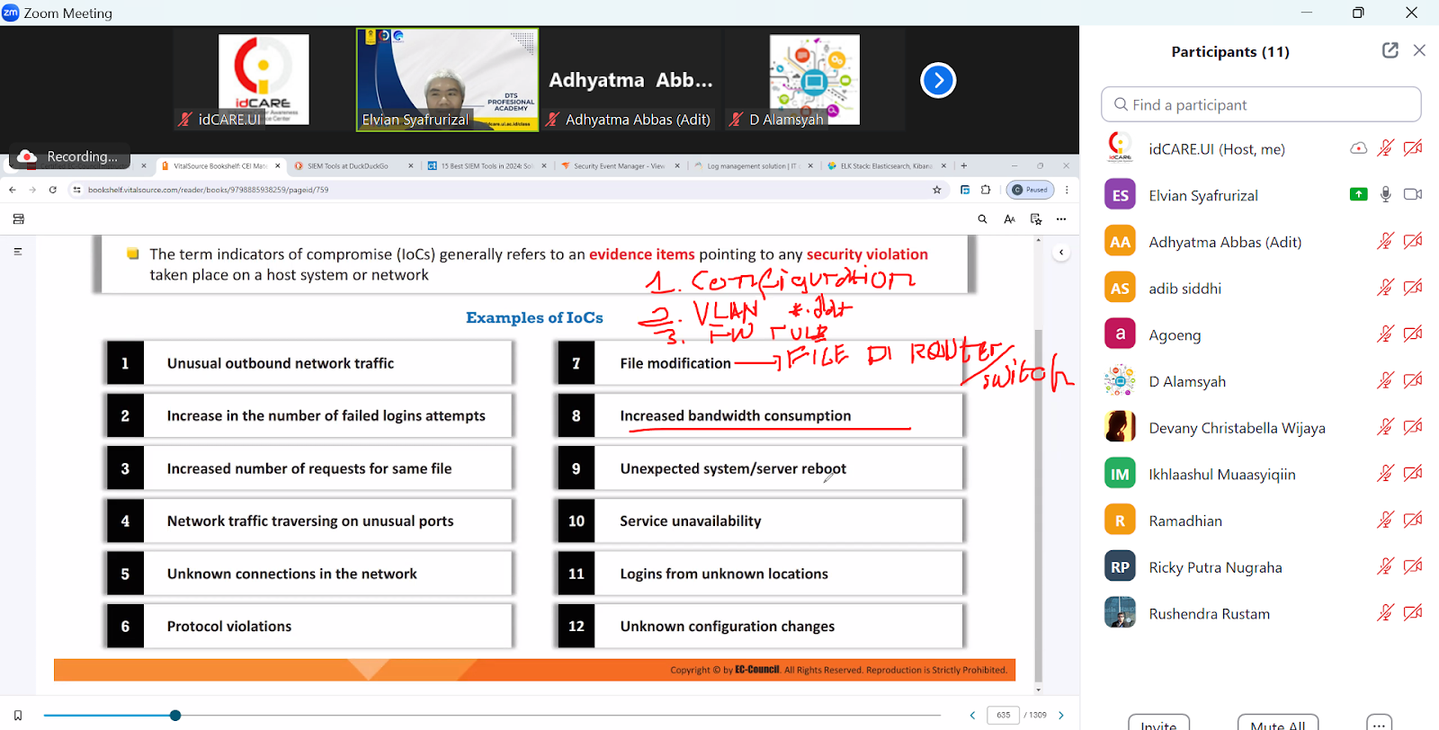Open more participant options ellipsis
The width and height of the screenshot is (1439, 730).
tap(1378, 724)
